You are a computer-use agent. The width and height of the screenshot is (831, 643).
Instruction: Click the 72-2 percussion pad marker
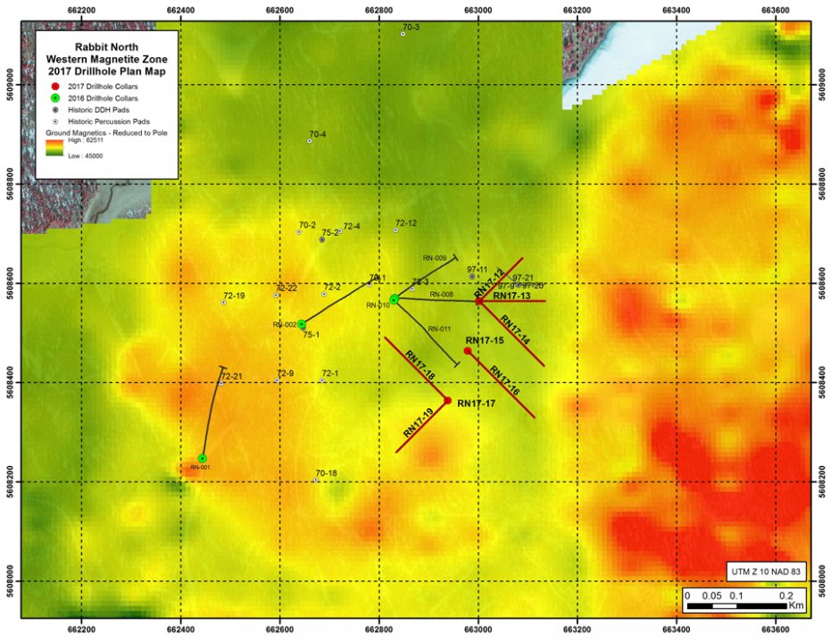pyautogui.click(x=324, y=294)
